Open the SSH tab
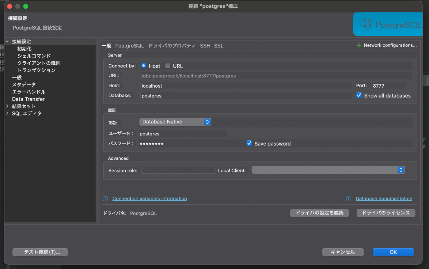 [205, 46]
